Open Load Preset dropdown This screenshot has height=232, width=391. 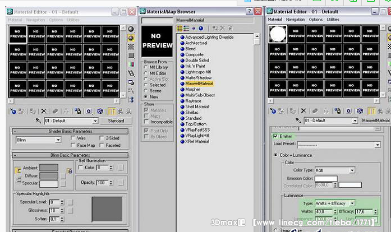pyautogui.click(x=378, y=145)
